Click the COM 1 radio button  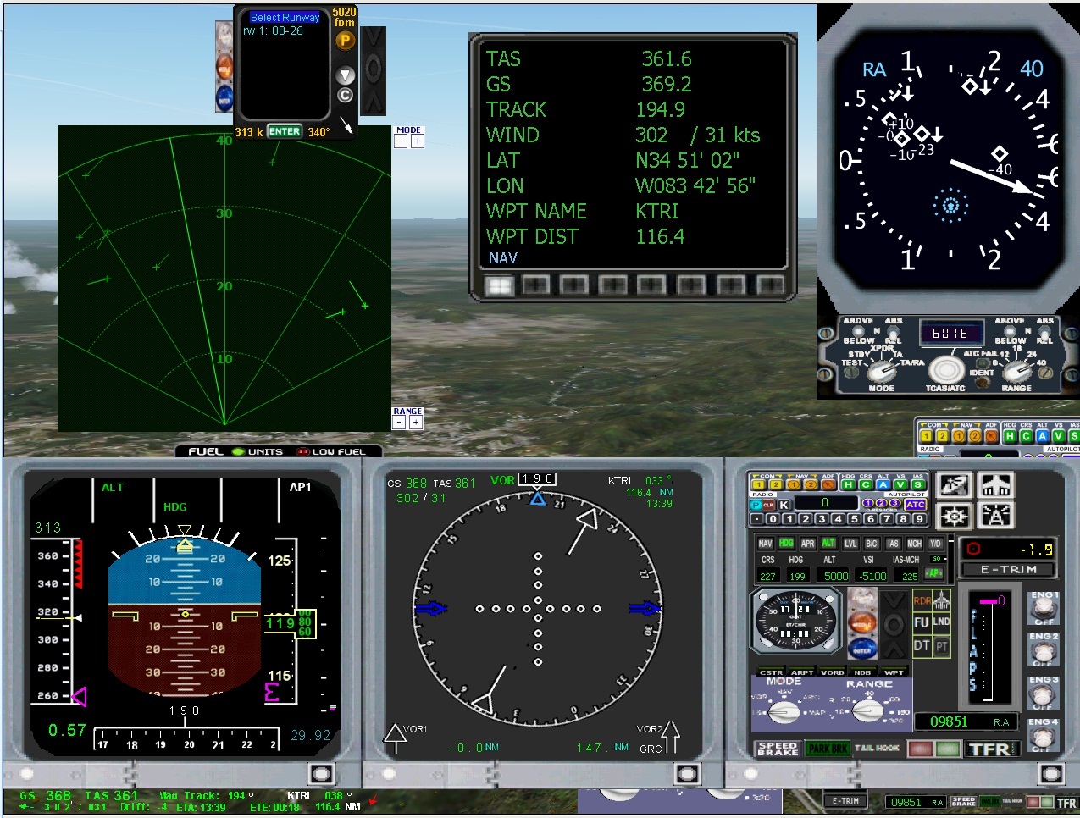pos(759,484)
